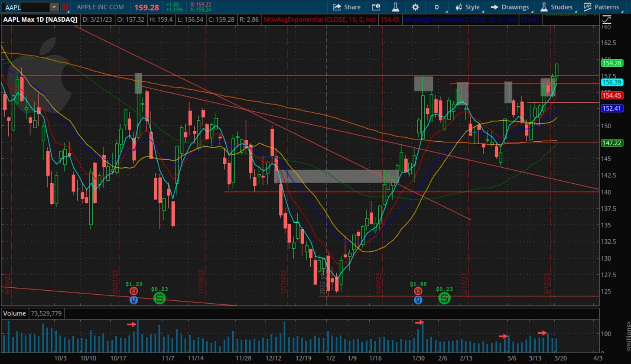Image resolution: width=631 pixels, height=364 pixels.
Task: Click the L: 156.54 low value
Action: pos(191,19)
